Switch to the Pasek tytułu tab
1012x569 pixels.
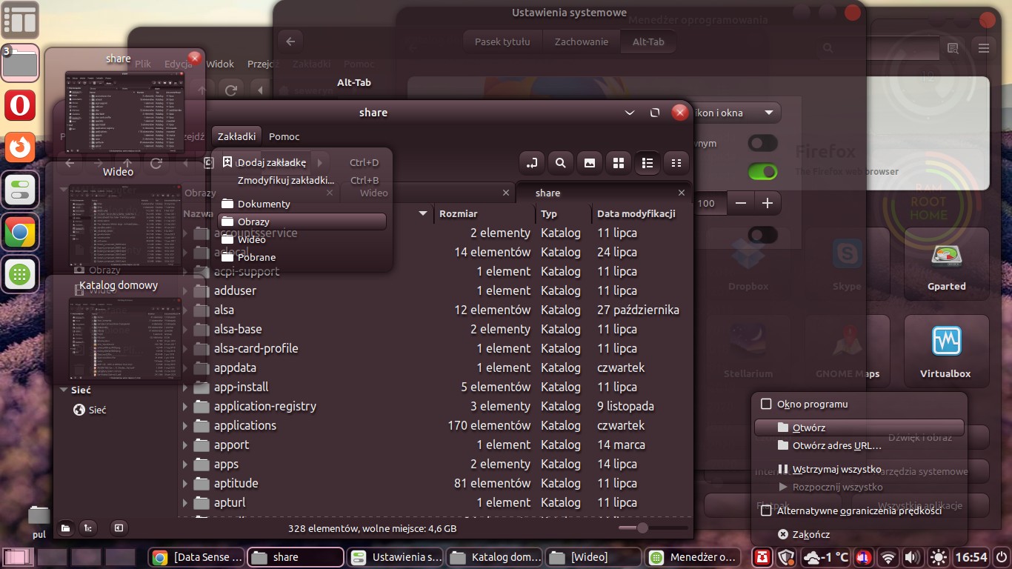coord(502,41)
